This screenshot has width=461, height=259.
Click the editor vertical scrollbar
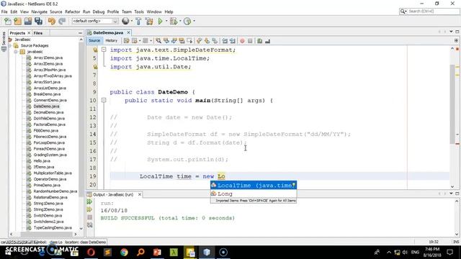(x=452, y=104)
